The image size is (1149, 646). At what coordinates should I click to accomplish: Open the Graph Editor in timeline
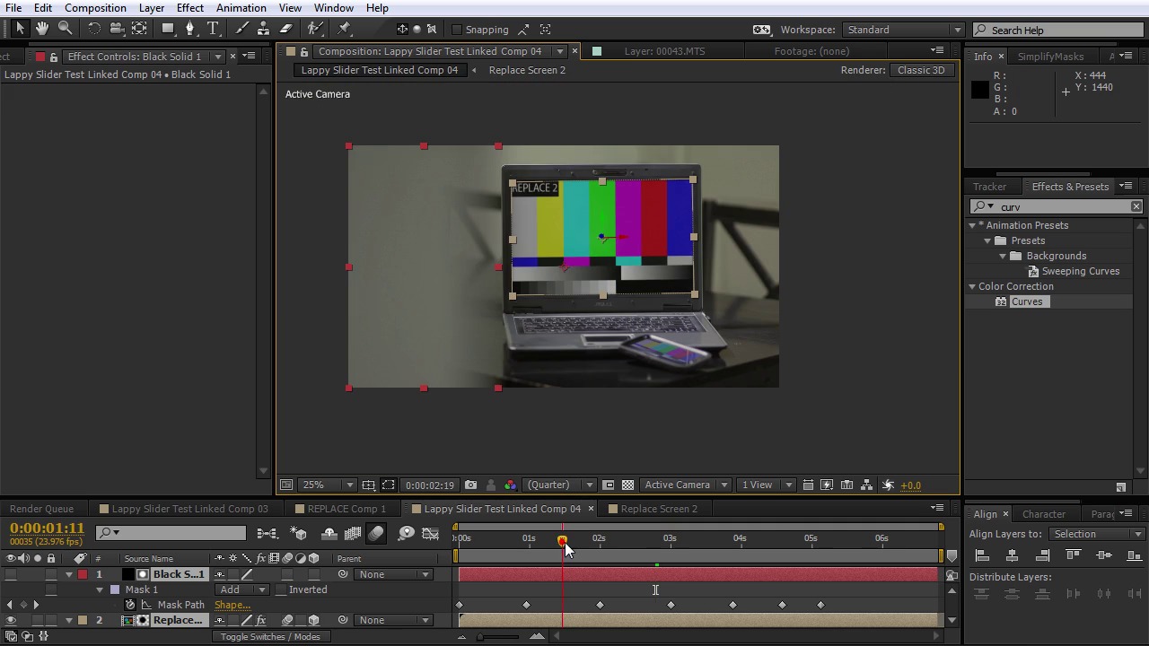pyautogui.click(x=430, y=534)
